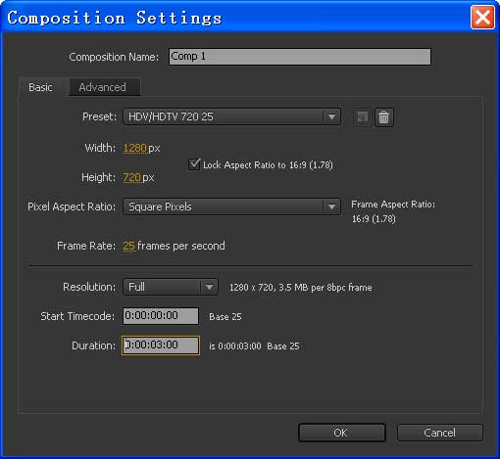Screen dimensions: 500x459
Task: Click the Duration input field
Action: point(161,345)
